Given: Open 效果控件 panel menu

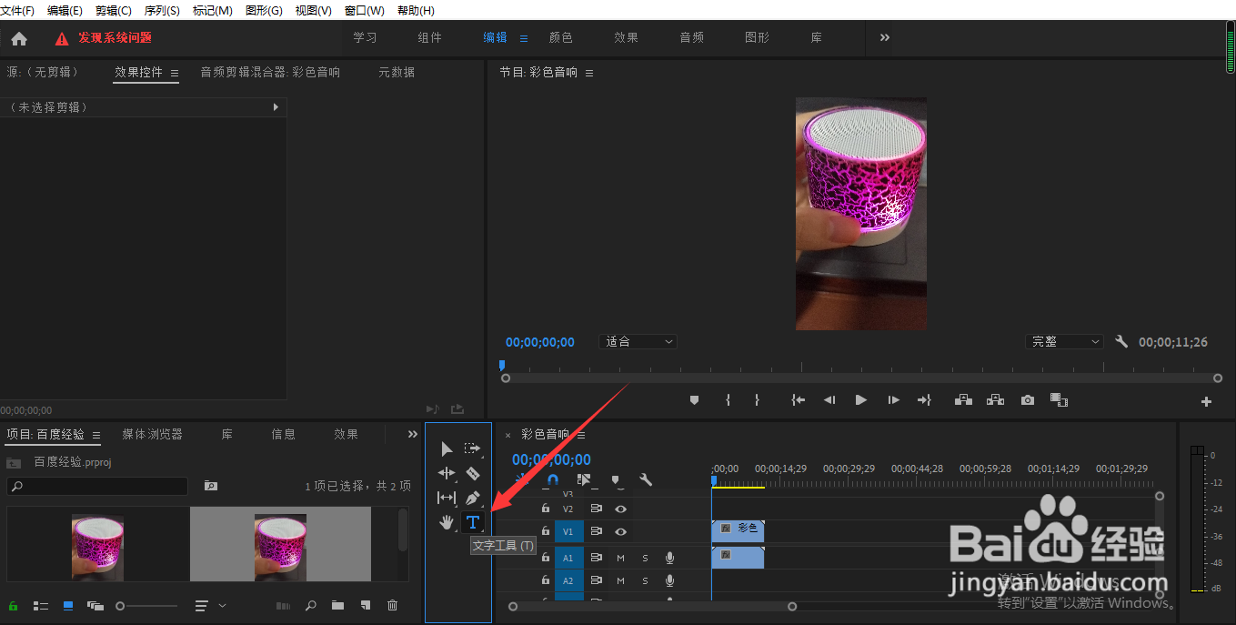Looking at the screenshot, I should tap(175, 73).
